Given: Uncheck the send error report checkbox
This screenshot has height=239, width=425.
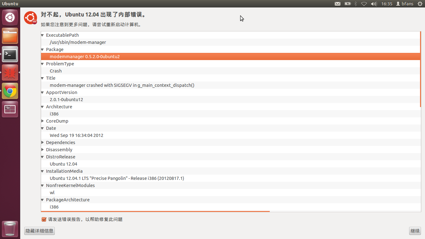Looking at the screenshot, I should (x=44, y=219).
